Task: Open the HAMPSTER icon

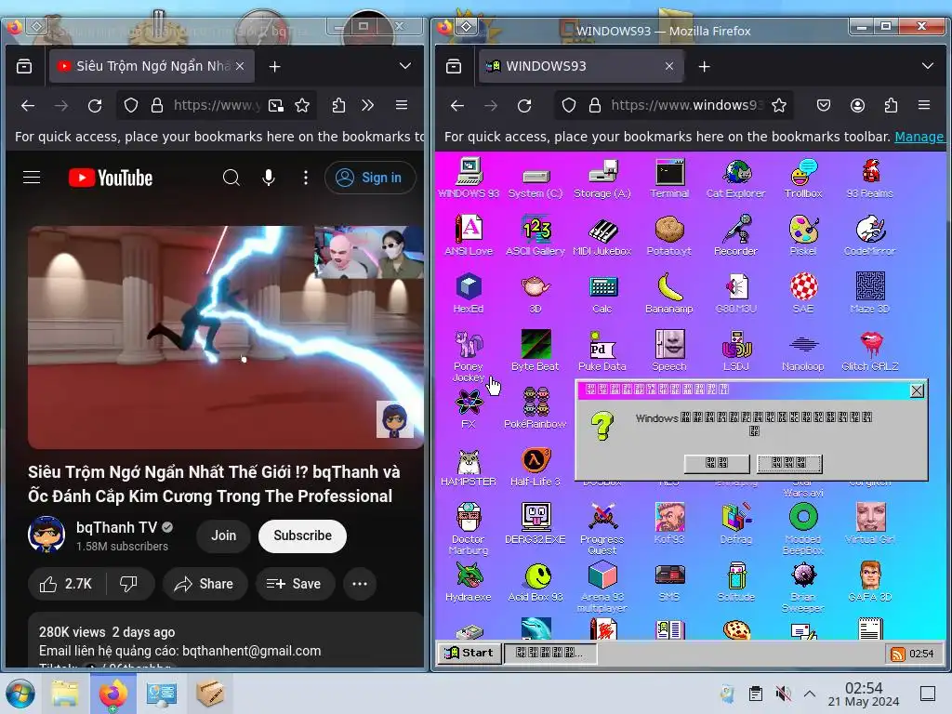Action: coord(469,467)
